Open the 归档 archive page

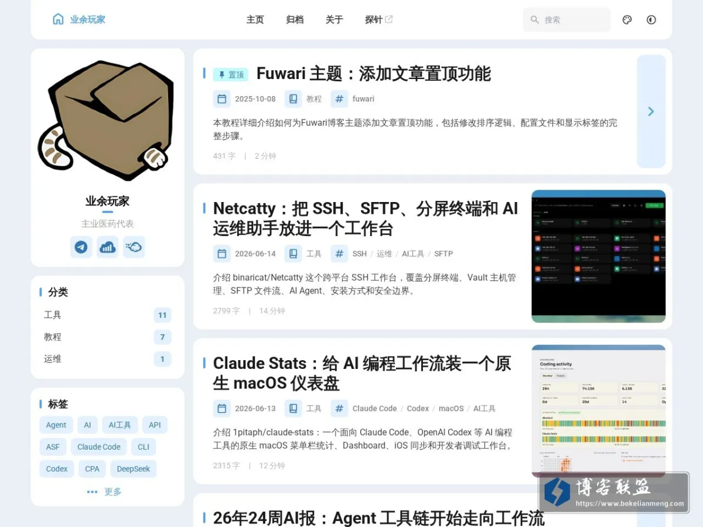(x=295, y=19)
